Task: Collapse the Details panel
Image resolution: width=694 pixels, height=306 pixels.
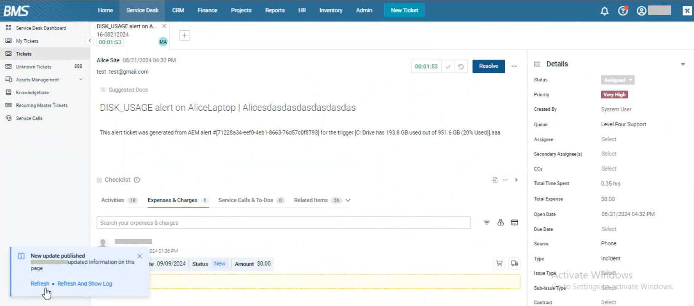Action: 683,64
